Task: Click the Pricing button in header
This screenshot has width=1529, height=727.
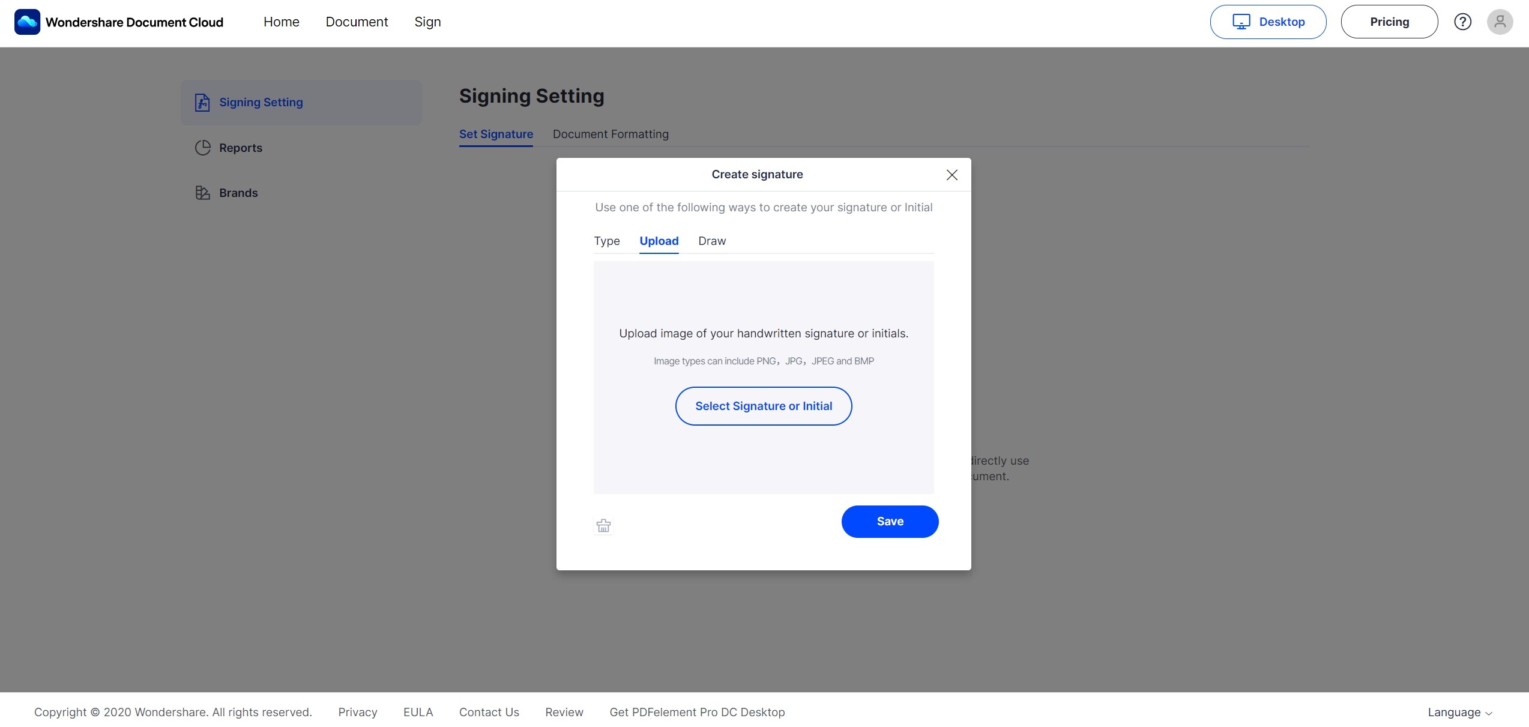Action: pyautogui.click(x=1389, y=22)
